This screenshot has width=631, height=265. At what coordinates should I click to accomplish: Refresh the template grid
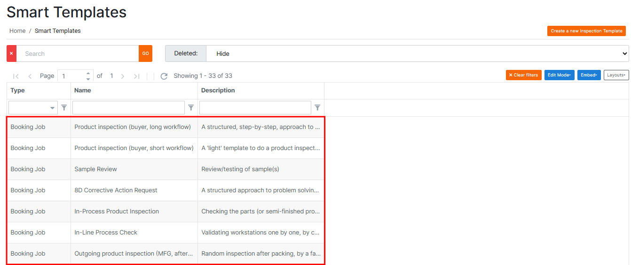(164, 76)
